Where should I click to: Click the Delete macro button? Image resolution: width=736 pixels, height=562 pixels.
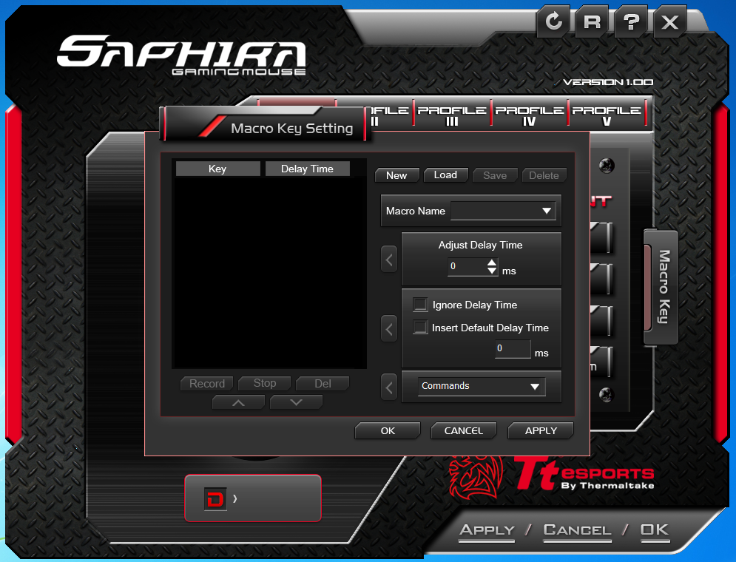click(x=544, y=175)
